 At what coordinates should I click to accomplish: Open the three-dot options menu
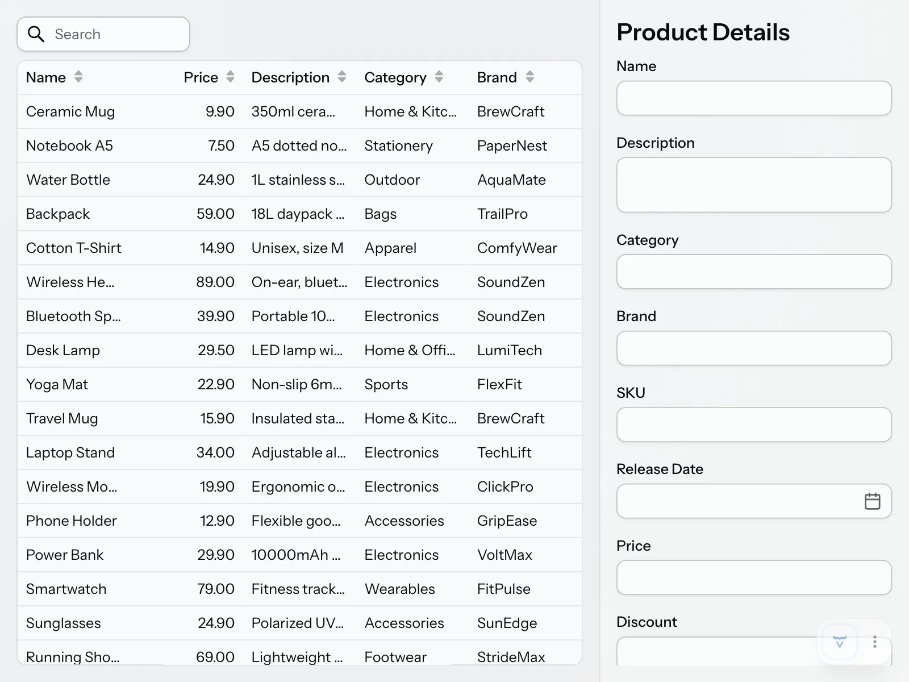tap(875, 642)
